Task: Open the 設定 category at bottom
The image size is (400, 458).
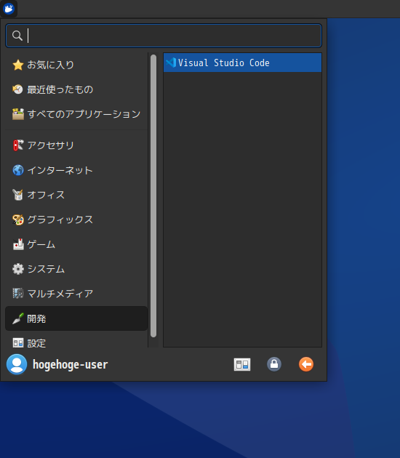Action: point(76,341)
